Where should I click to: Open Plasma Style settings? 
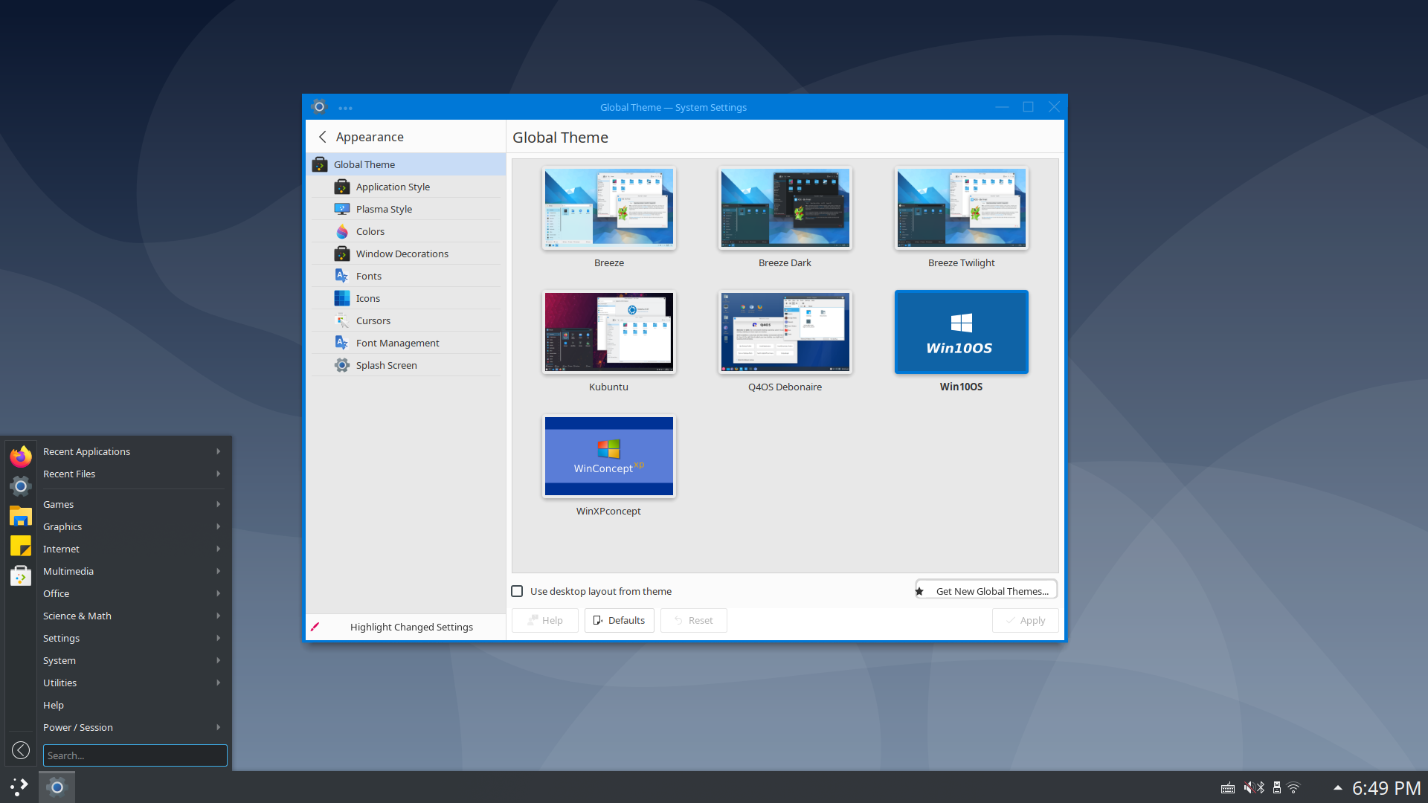point(405,209)
